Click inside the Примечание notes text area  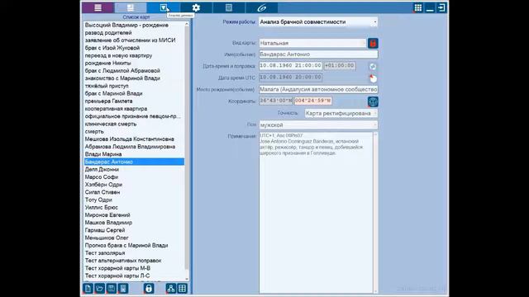316,212
